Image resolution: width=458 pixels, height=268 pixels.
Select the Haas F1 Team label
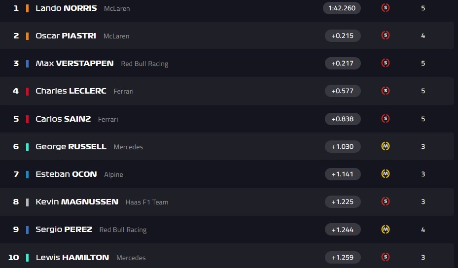147,202
